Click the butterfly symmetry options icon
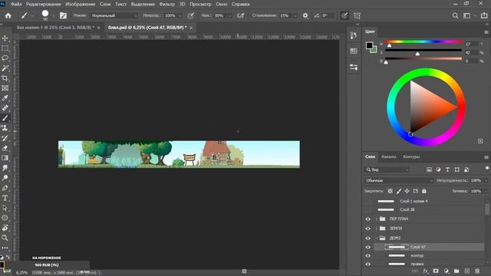This screenshot has width=491, height=276. click(357, 15)
